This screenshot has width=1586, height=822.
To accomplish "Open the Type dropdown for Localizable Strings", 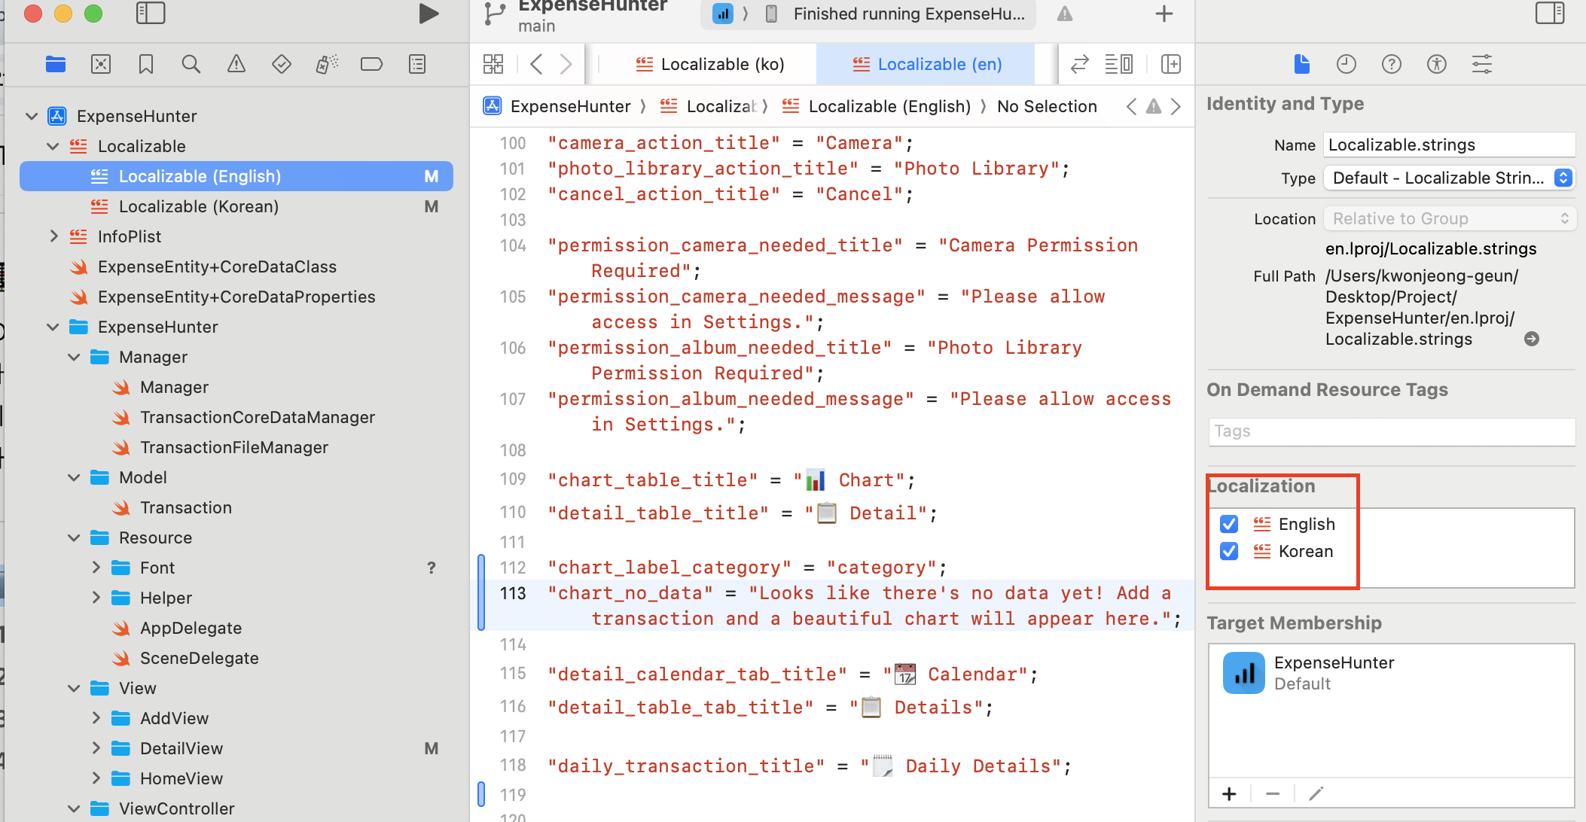I will point(1449,178).
